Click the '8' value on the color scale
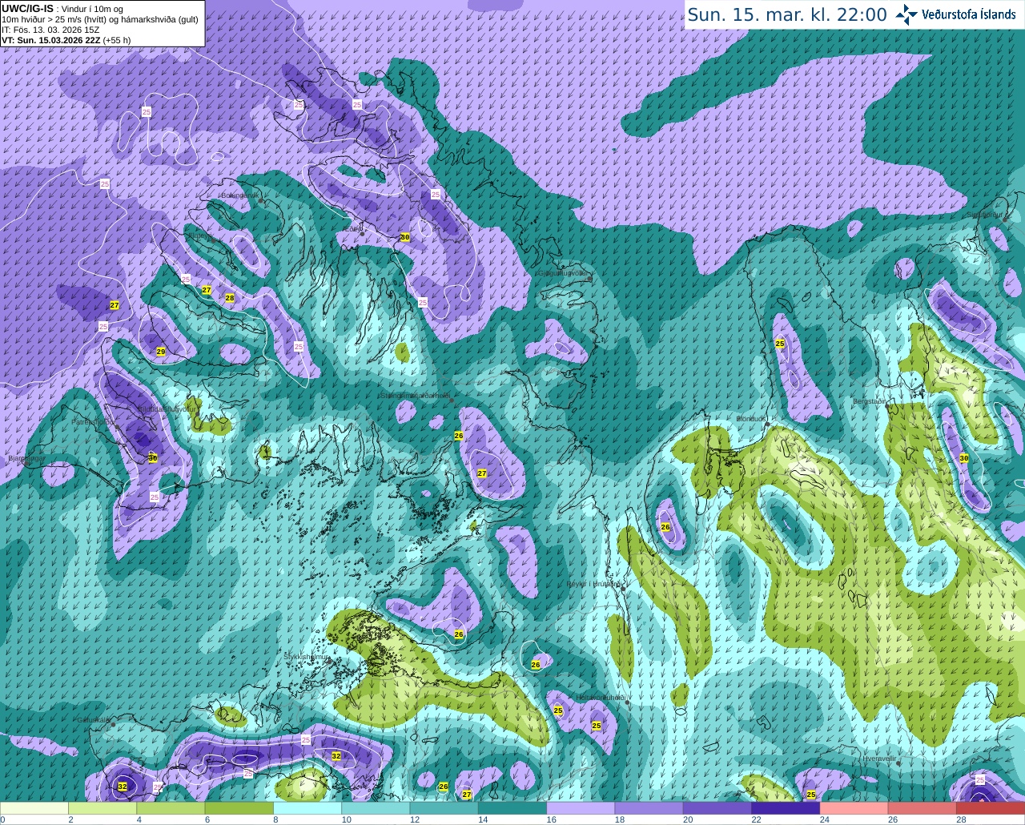This screenshot has width=1025, height=825. pyautogui.click(x=275, y=819)
